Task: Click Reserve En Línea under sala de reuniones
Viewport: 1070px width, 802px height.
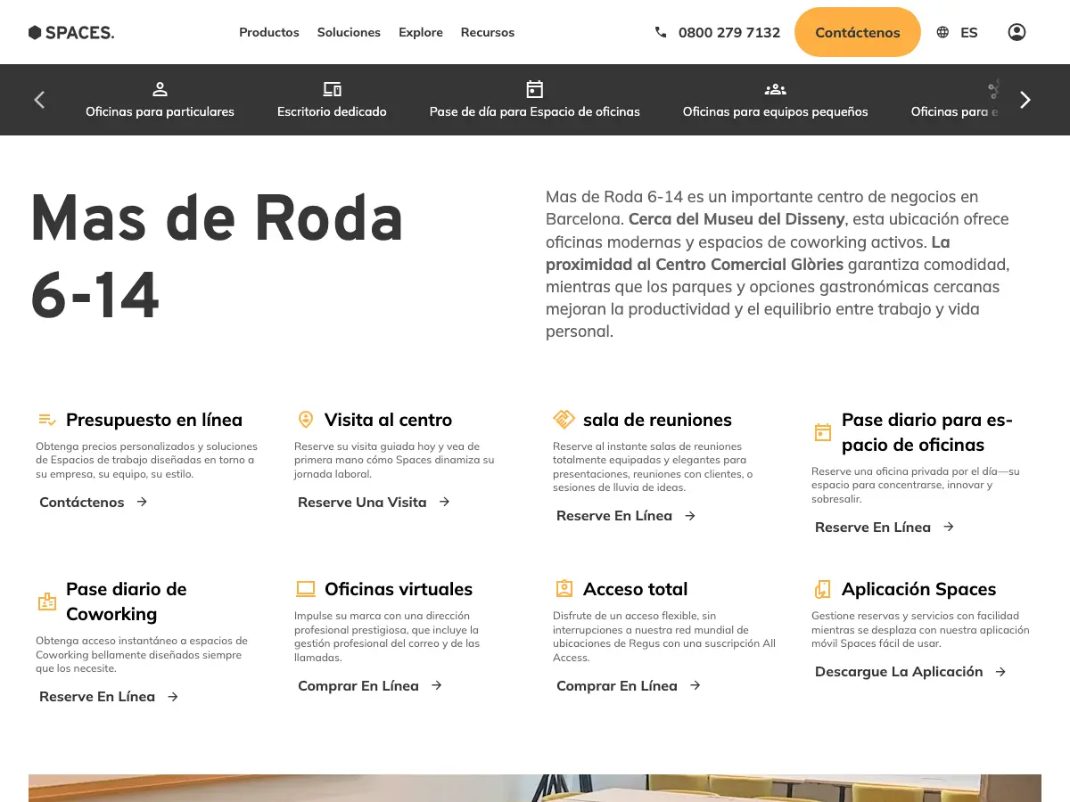Action: [x=614, y=516]
